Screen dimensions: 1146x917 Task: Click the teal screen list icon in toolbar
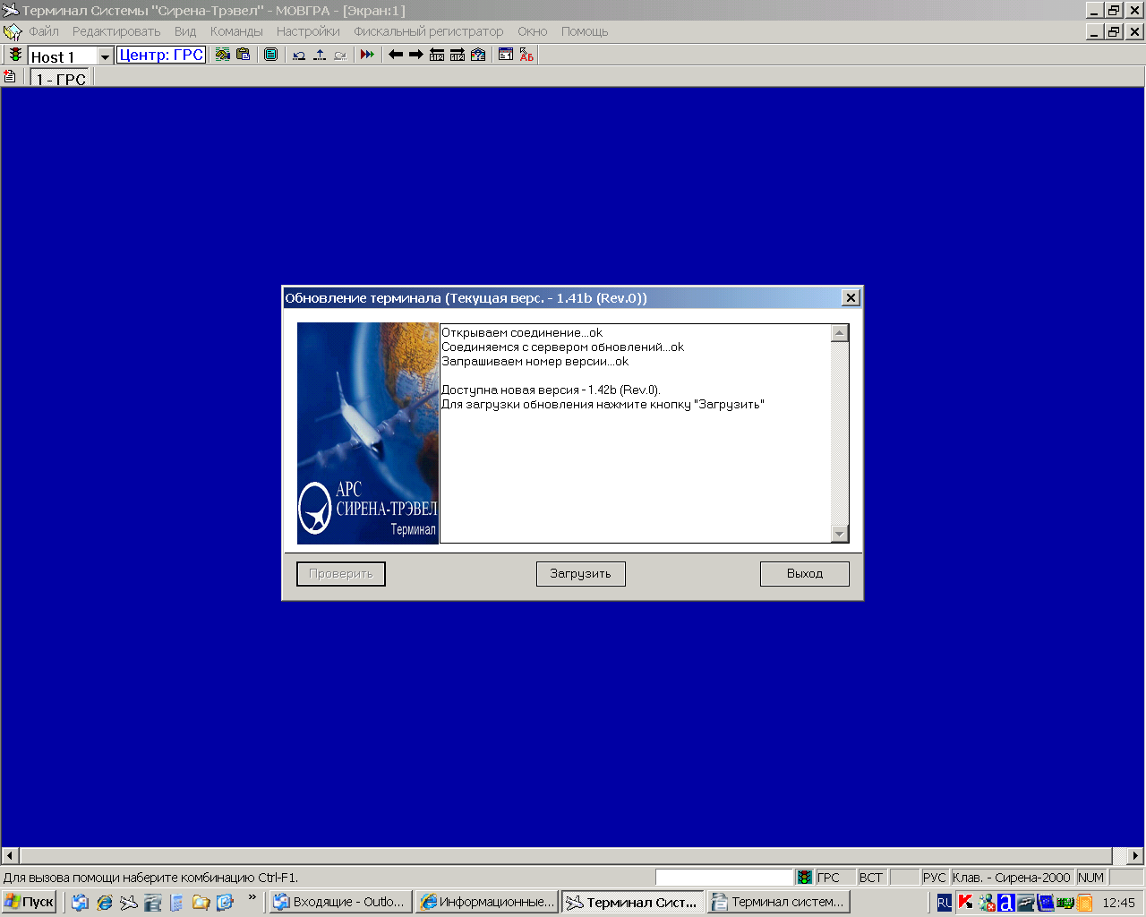pos(270,55)
